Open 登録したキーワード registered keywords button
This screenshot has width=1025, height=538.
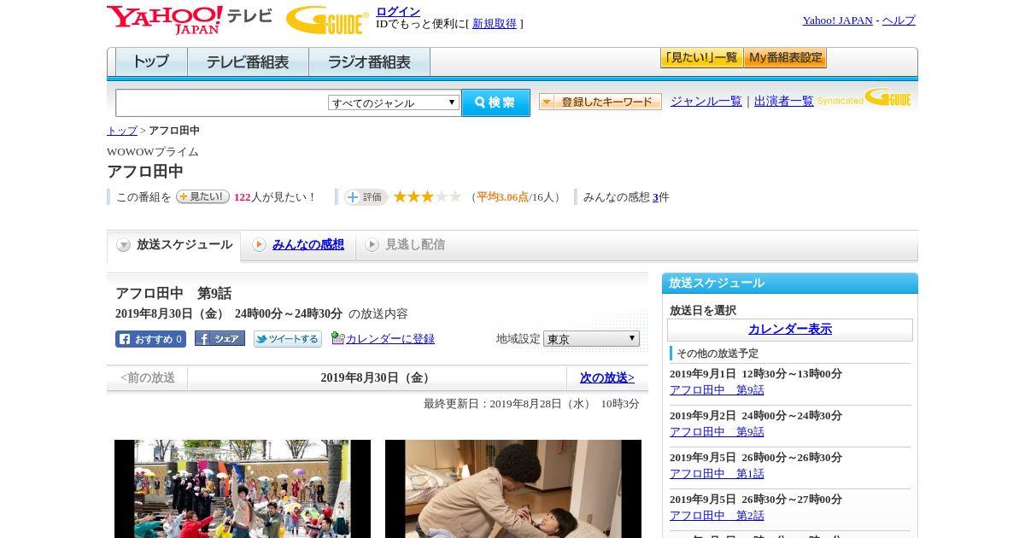(600, 102)
